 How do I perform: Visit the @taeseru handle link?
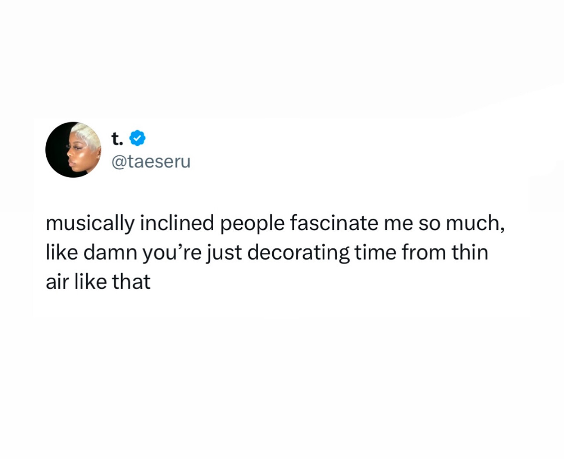pos(151,162)
